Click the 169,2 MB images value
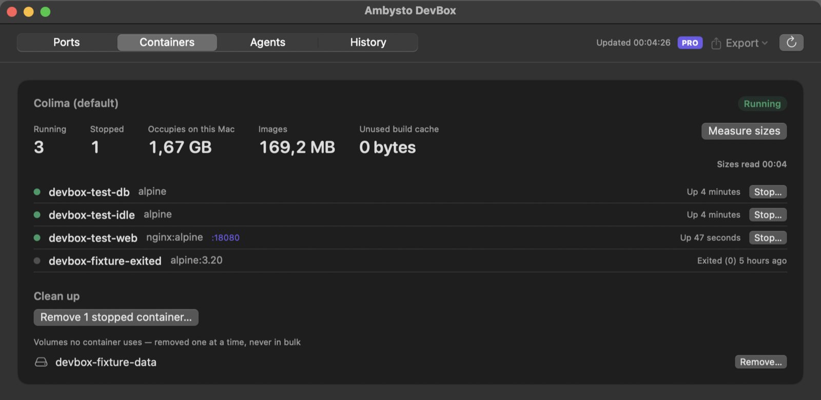Image resolution: width=821 pixels, height=400 pixels. click(x=297, y=148)
